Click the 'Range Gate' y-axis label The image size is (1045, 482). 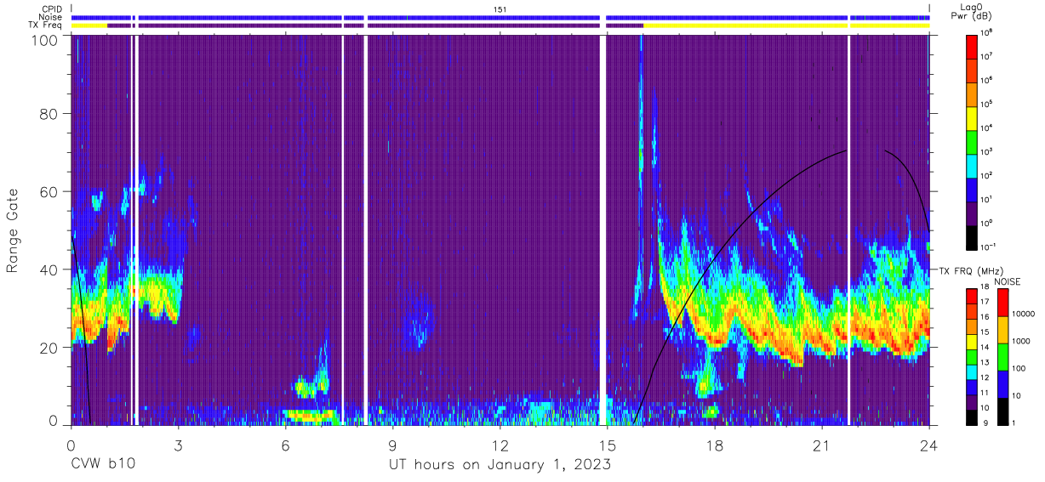[x=13, y=230]
